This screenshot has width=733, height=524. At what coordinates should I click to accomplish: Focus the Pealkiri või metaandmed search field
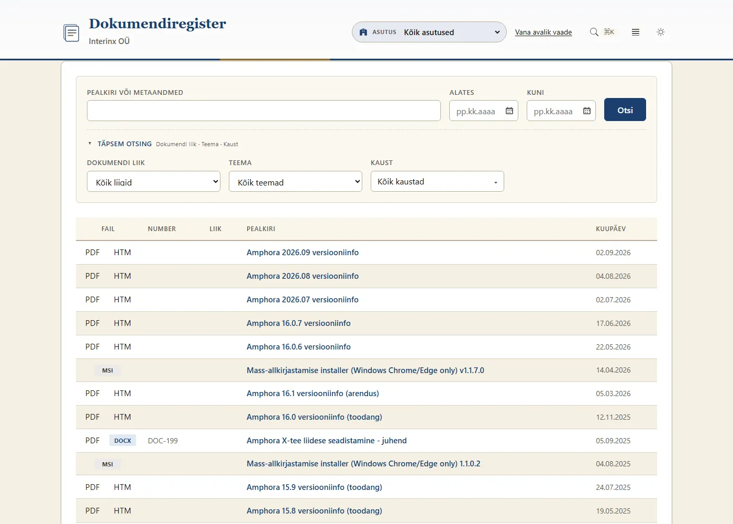click(x=264, y=111)
